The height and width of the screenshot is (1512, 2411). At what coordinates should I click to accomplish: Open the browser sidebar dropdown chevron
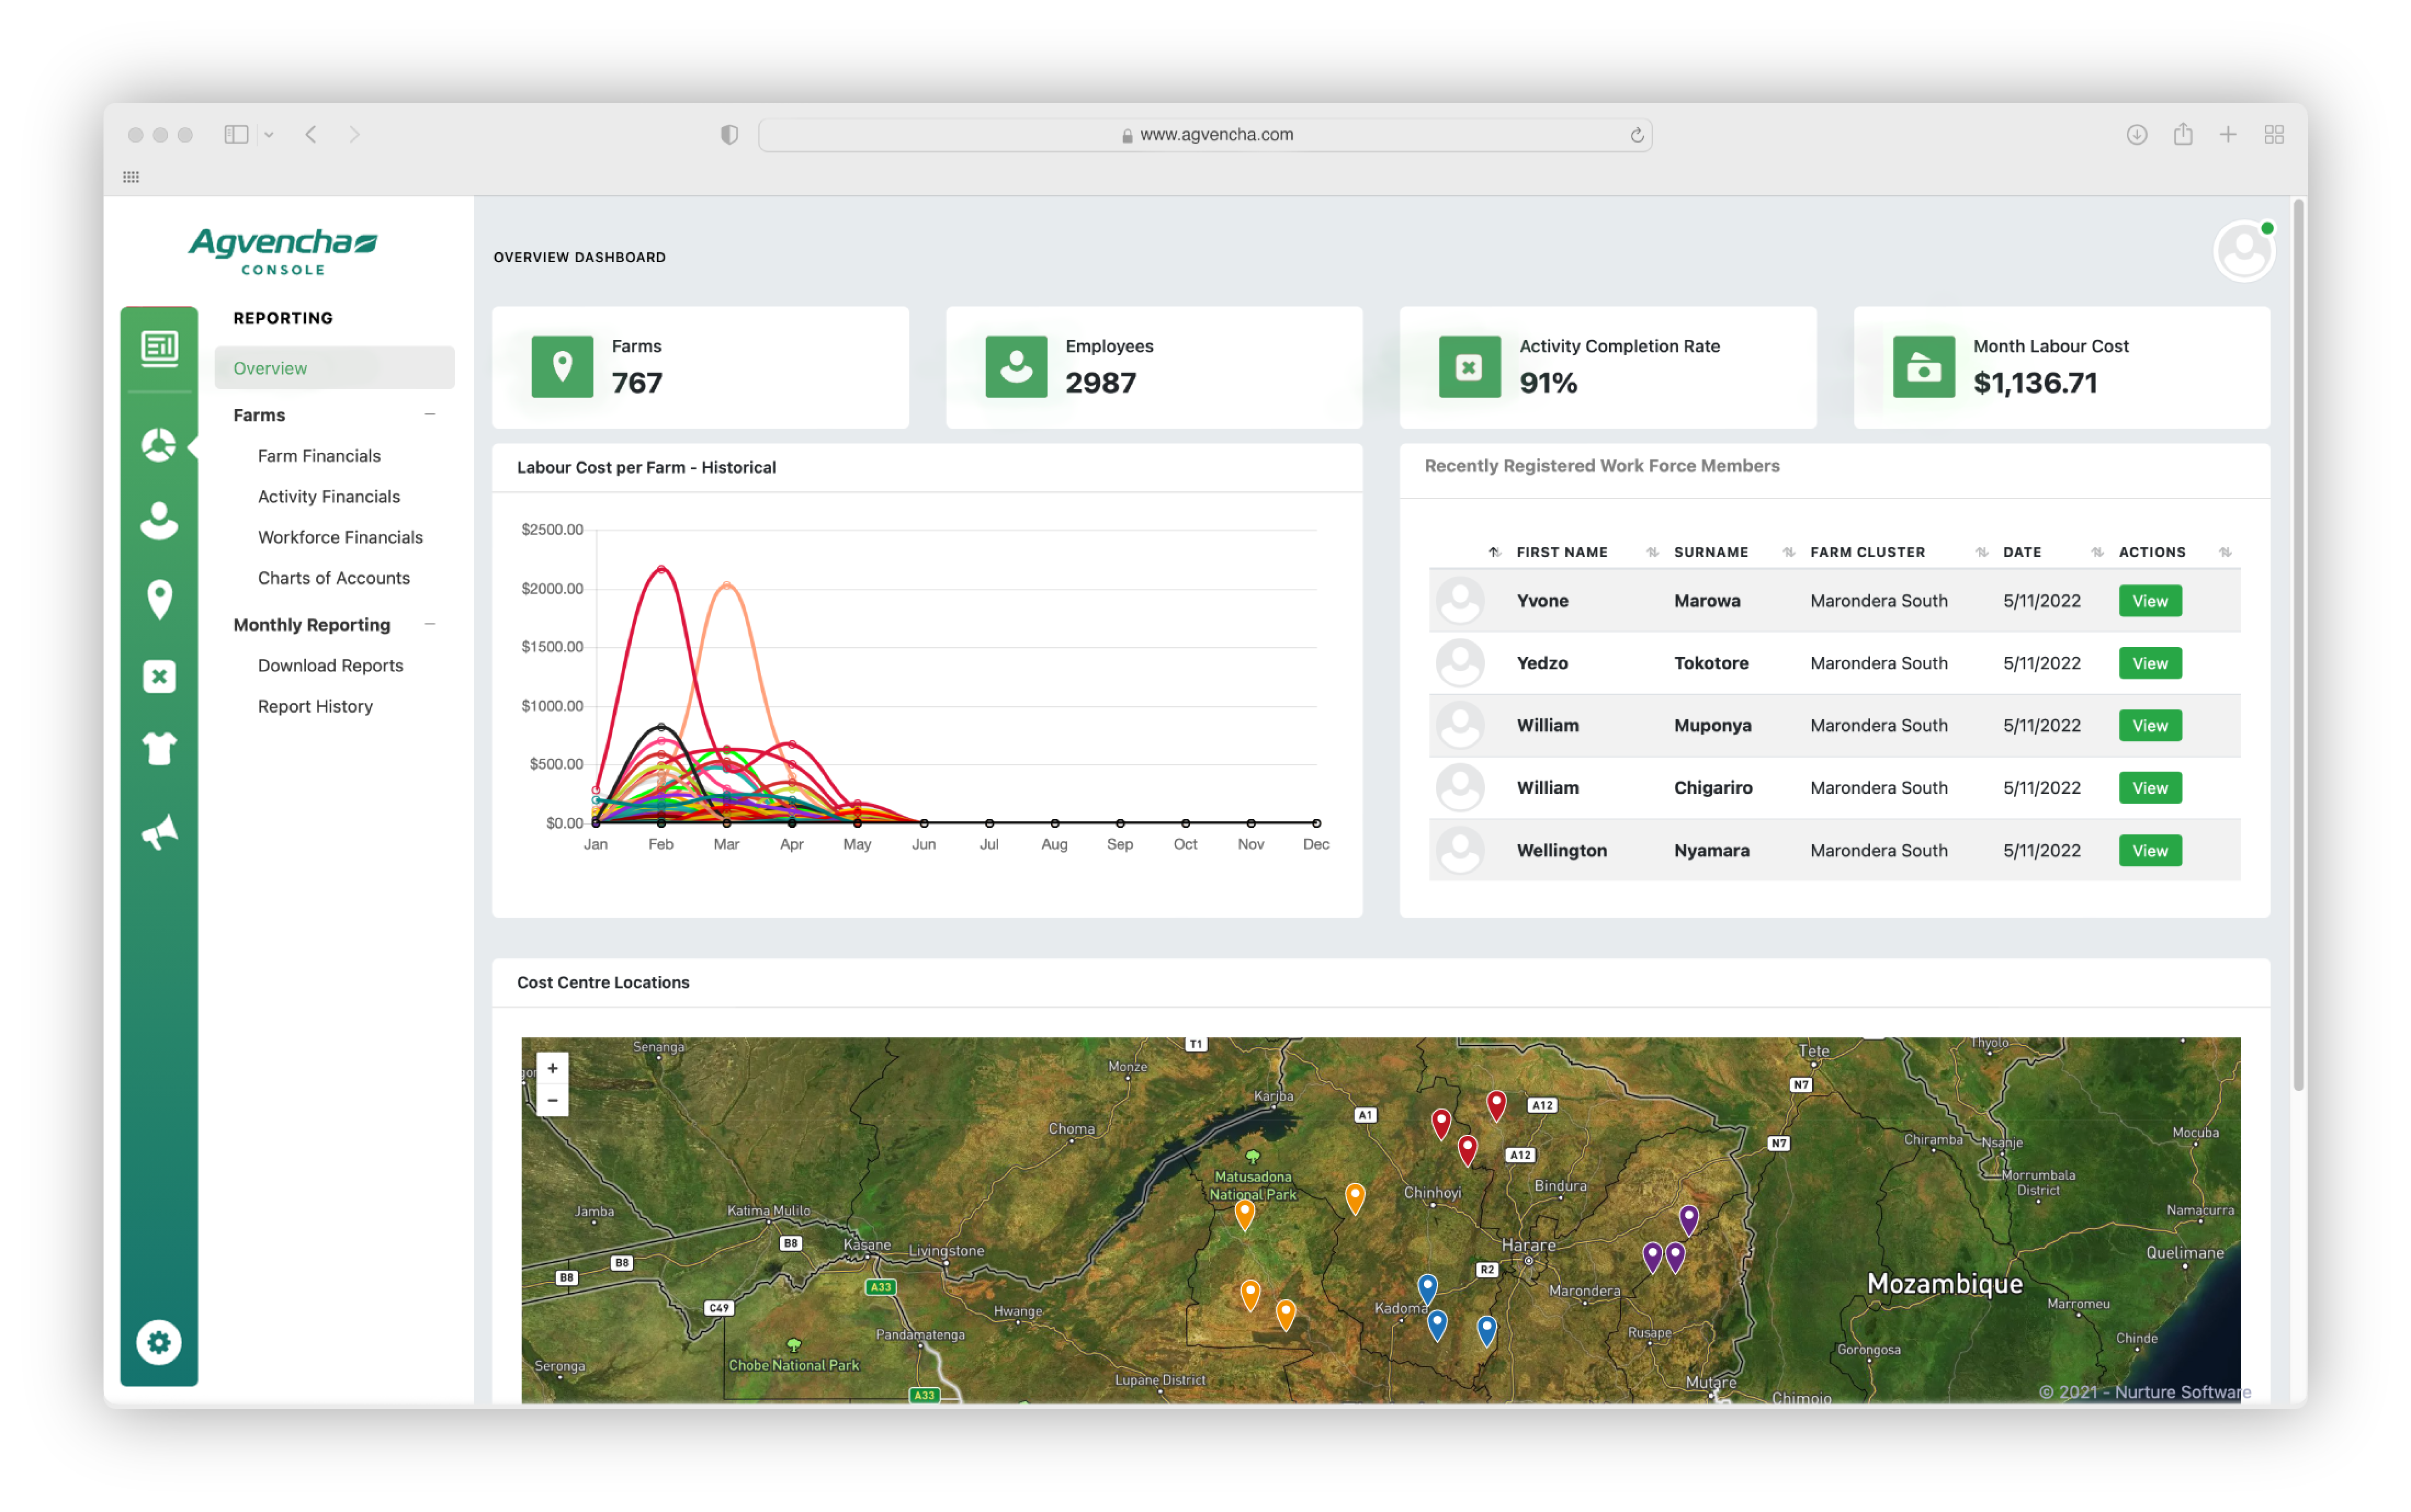pyautogui.click(x=269, y=134)
